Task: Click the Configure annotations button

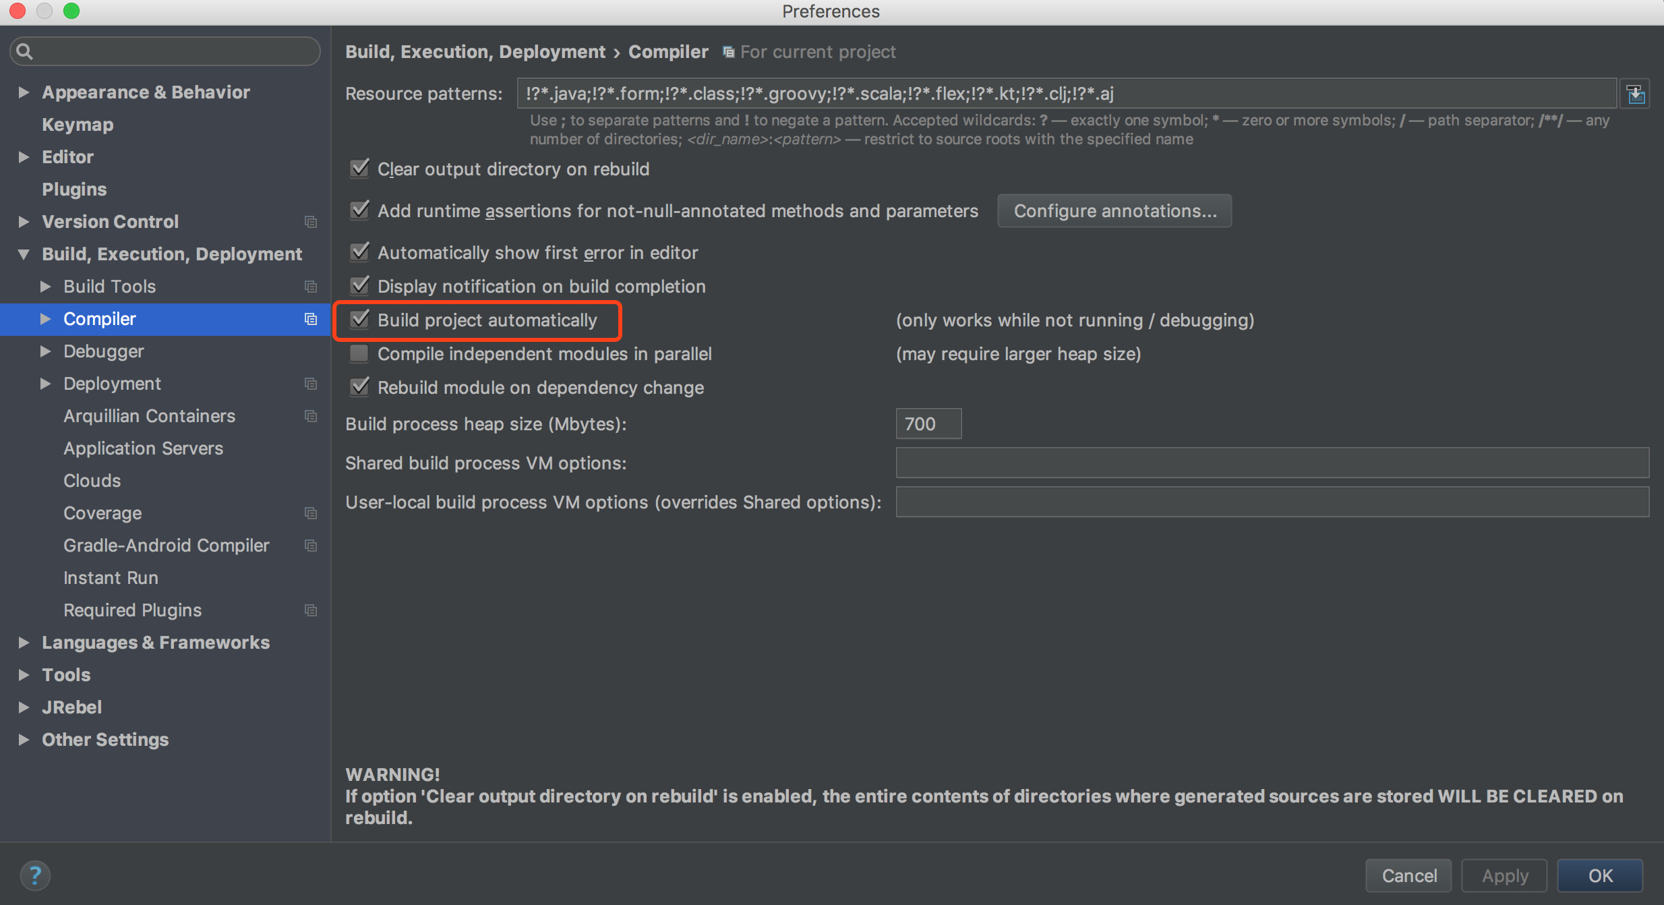Action: click(x=1115, y=211)
